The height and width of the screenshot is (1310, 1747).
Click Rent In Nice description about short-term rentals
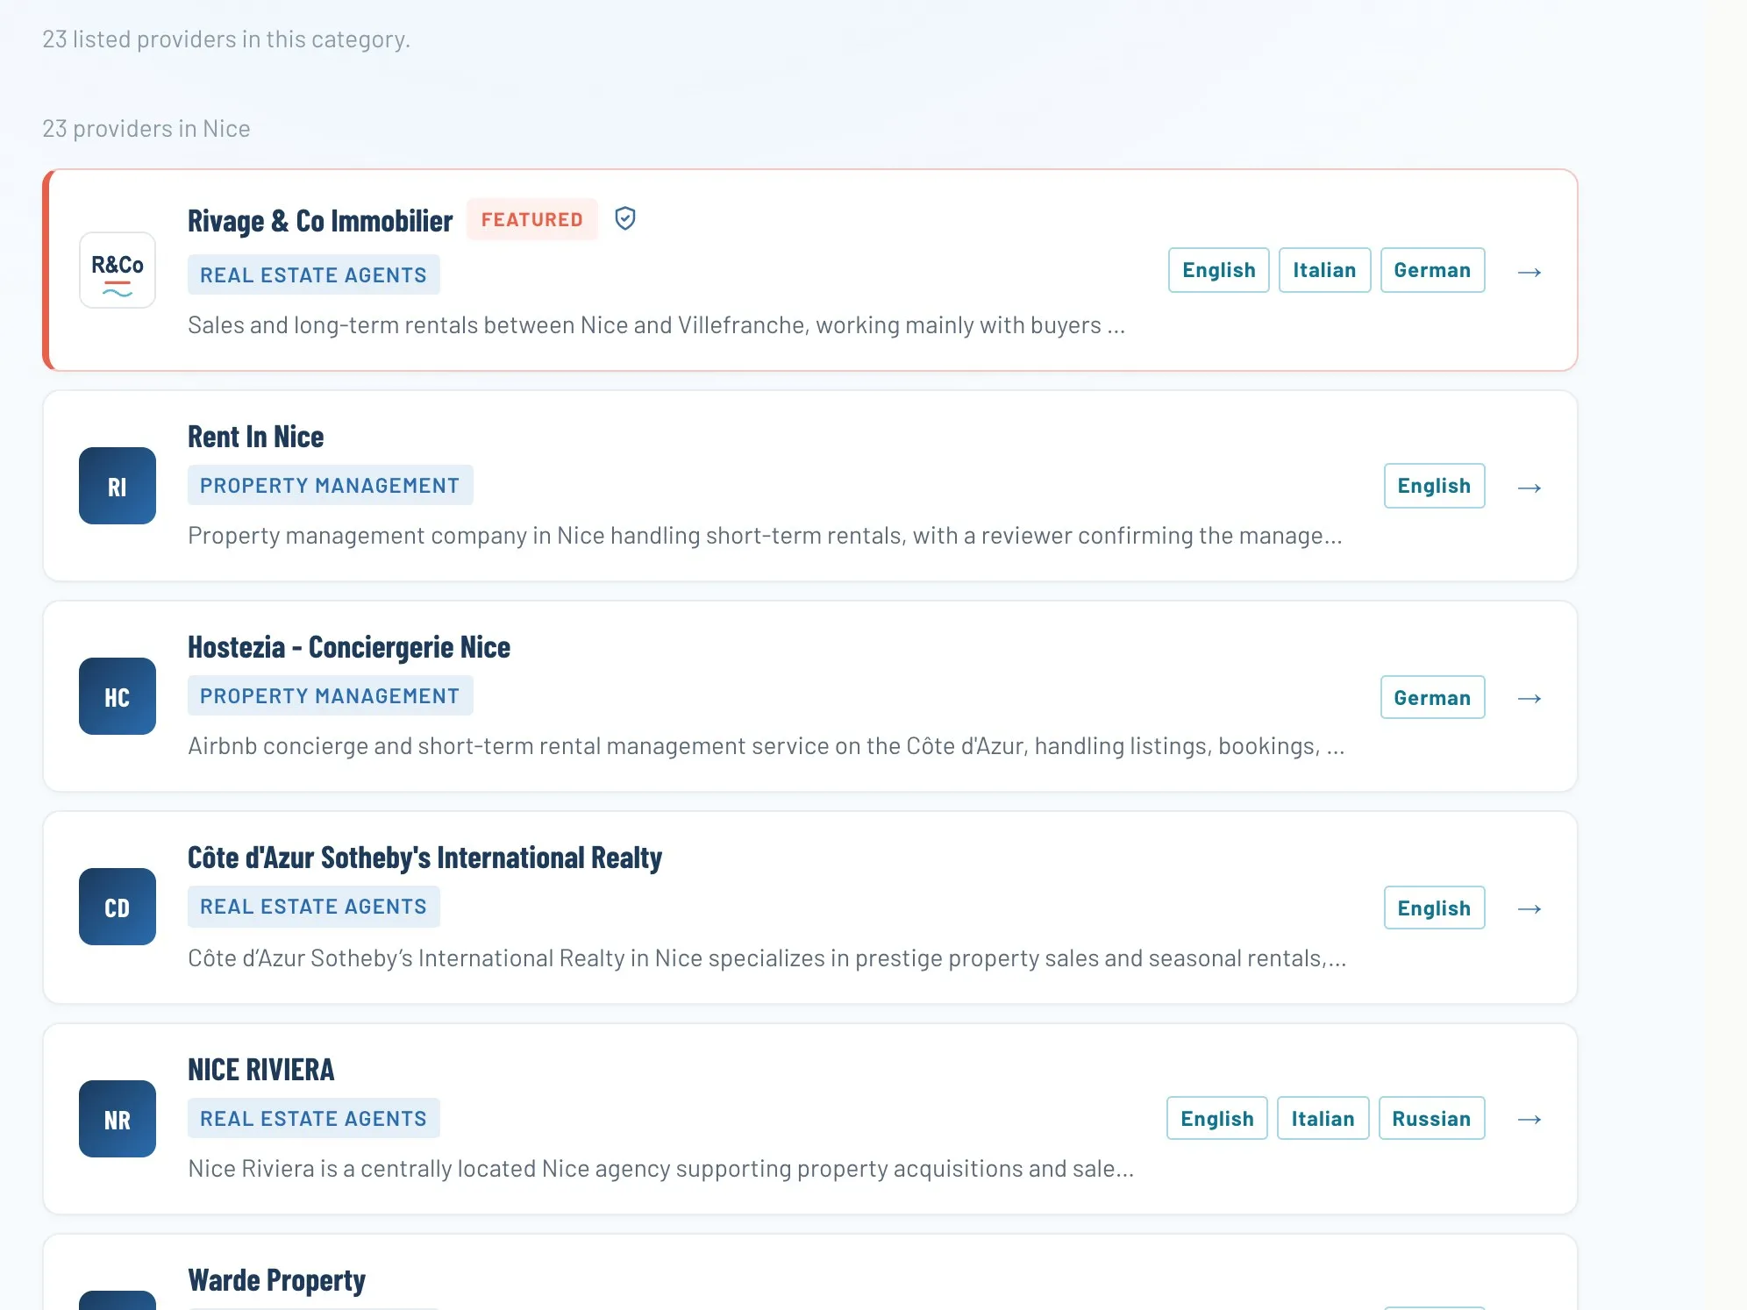[x=765, y=536]
